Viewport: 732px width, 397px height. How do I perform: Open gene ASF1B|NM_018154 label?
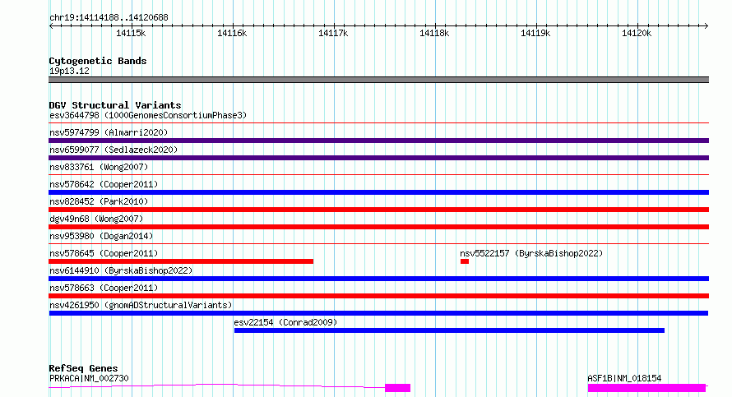pyautogui.click(x=624, y=378)
